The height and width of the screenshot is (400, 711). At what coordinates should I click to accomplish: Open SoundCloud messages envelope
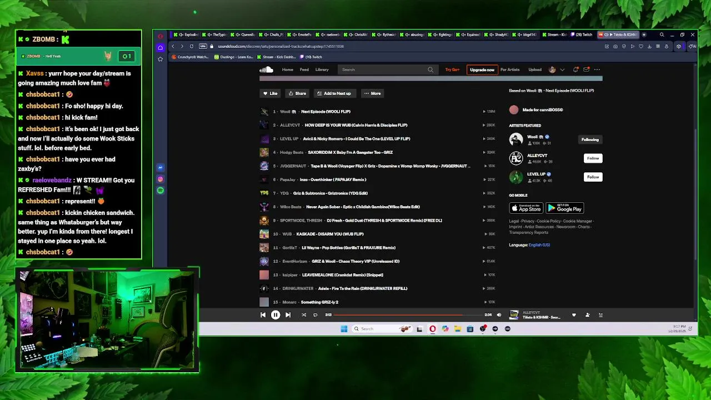[x=586, y=69]
